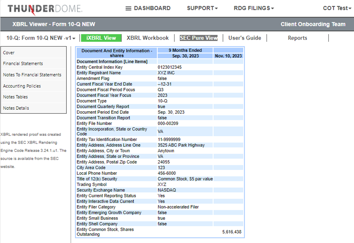Select the SEC Pure View tab
Screen dimensions: 354x243
(199, 38)
